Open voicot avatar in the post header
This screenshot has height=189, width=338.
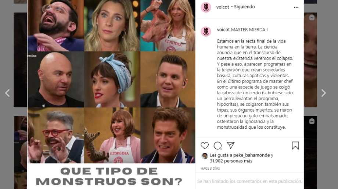pyautogui.click(x=206, y=7)
